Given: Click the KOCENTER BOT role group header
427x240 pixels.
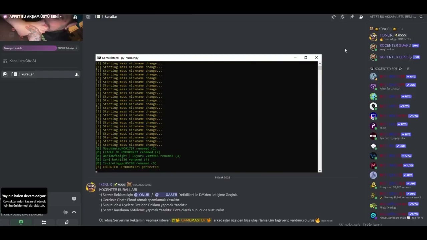Looking at the screenshot, I should pyautogui.click(x=390, y=69).
